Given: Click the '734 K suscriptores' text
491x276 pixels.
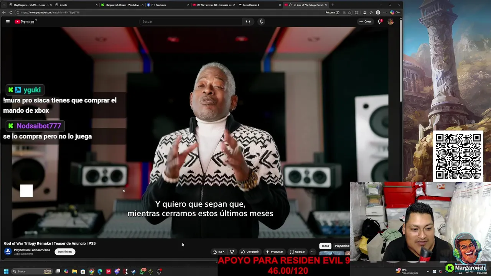Looking at the screenshot, I should click(23, 254).
